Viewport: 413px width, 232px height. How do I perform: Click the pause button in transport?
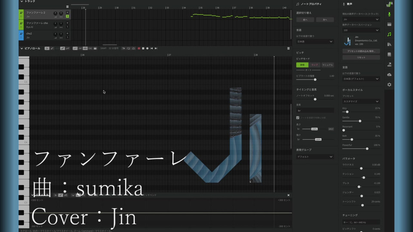(x=139, y=49)
